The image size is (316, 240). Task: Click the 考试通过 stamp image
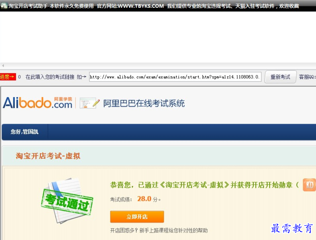67,200
